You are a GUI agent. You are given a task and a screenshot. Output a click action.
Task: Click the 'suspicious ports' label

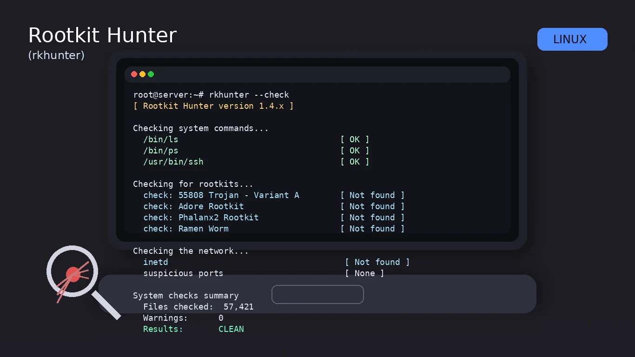(x=183, y=273)
